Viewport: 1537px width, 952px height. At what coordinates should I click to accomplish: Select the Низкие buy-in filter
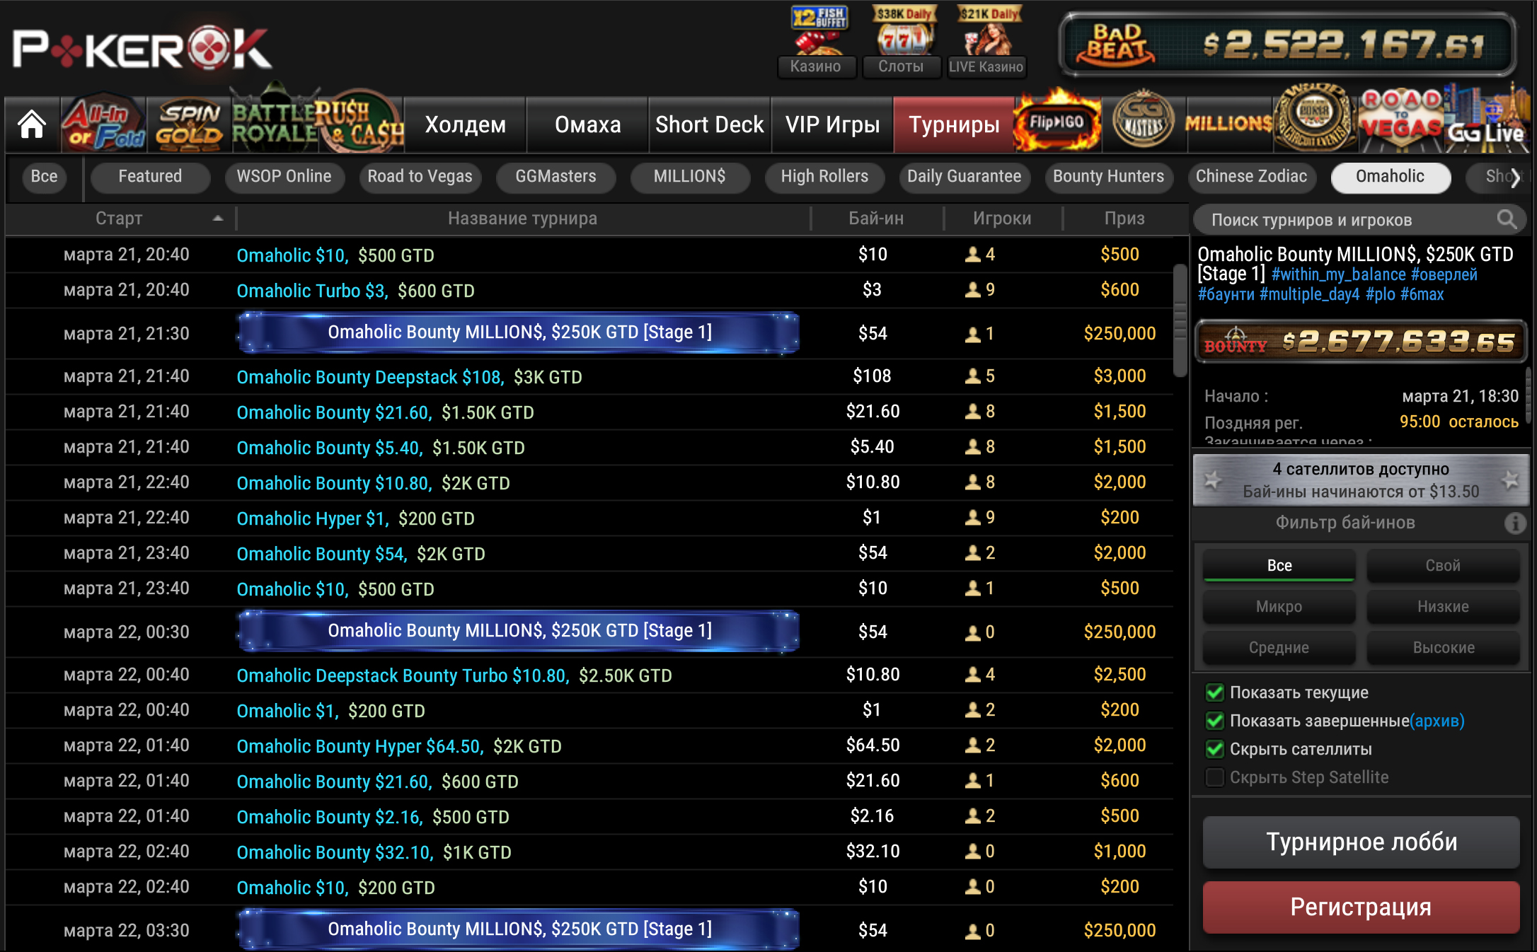coord(1443,606)
